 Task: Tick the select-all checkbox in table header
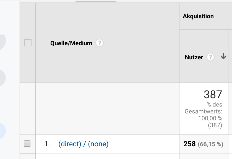tap(28, 43)
